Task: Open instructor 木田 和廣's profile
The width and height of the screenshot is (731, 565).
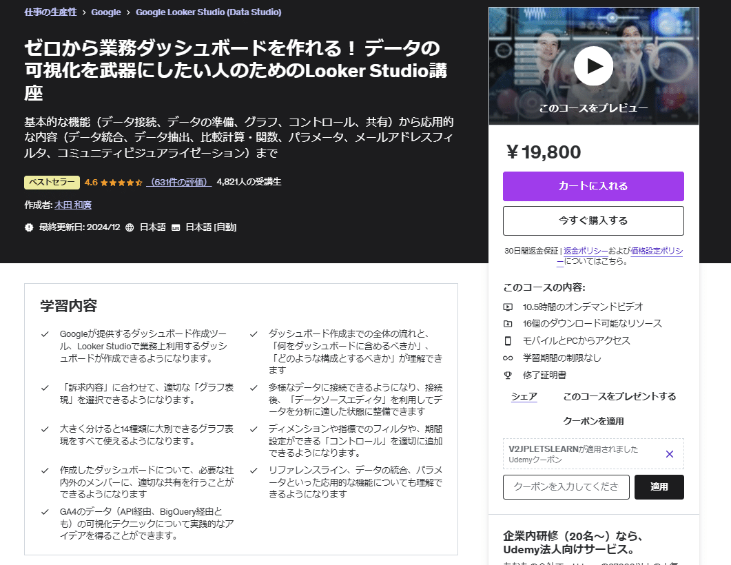Action: 72,205
